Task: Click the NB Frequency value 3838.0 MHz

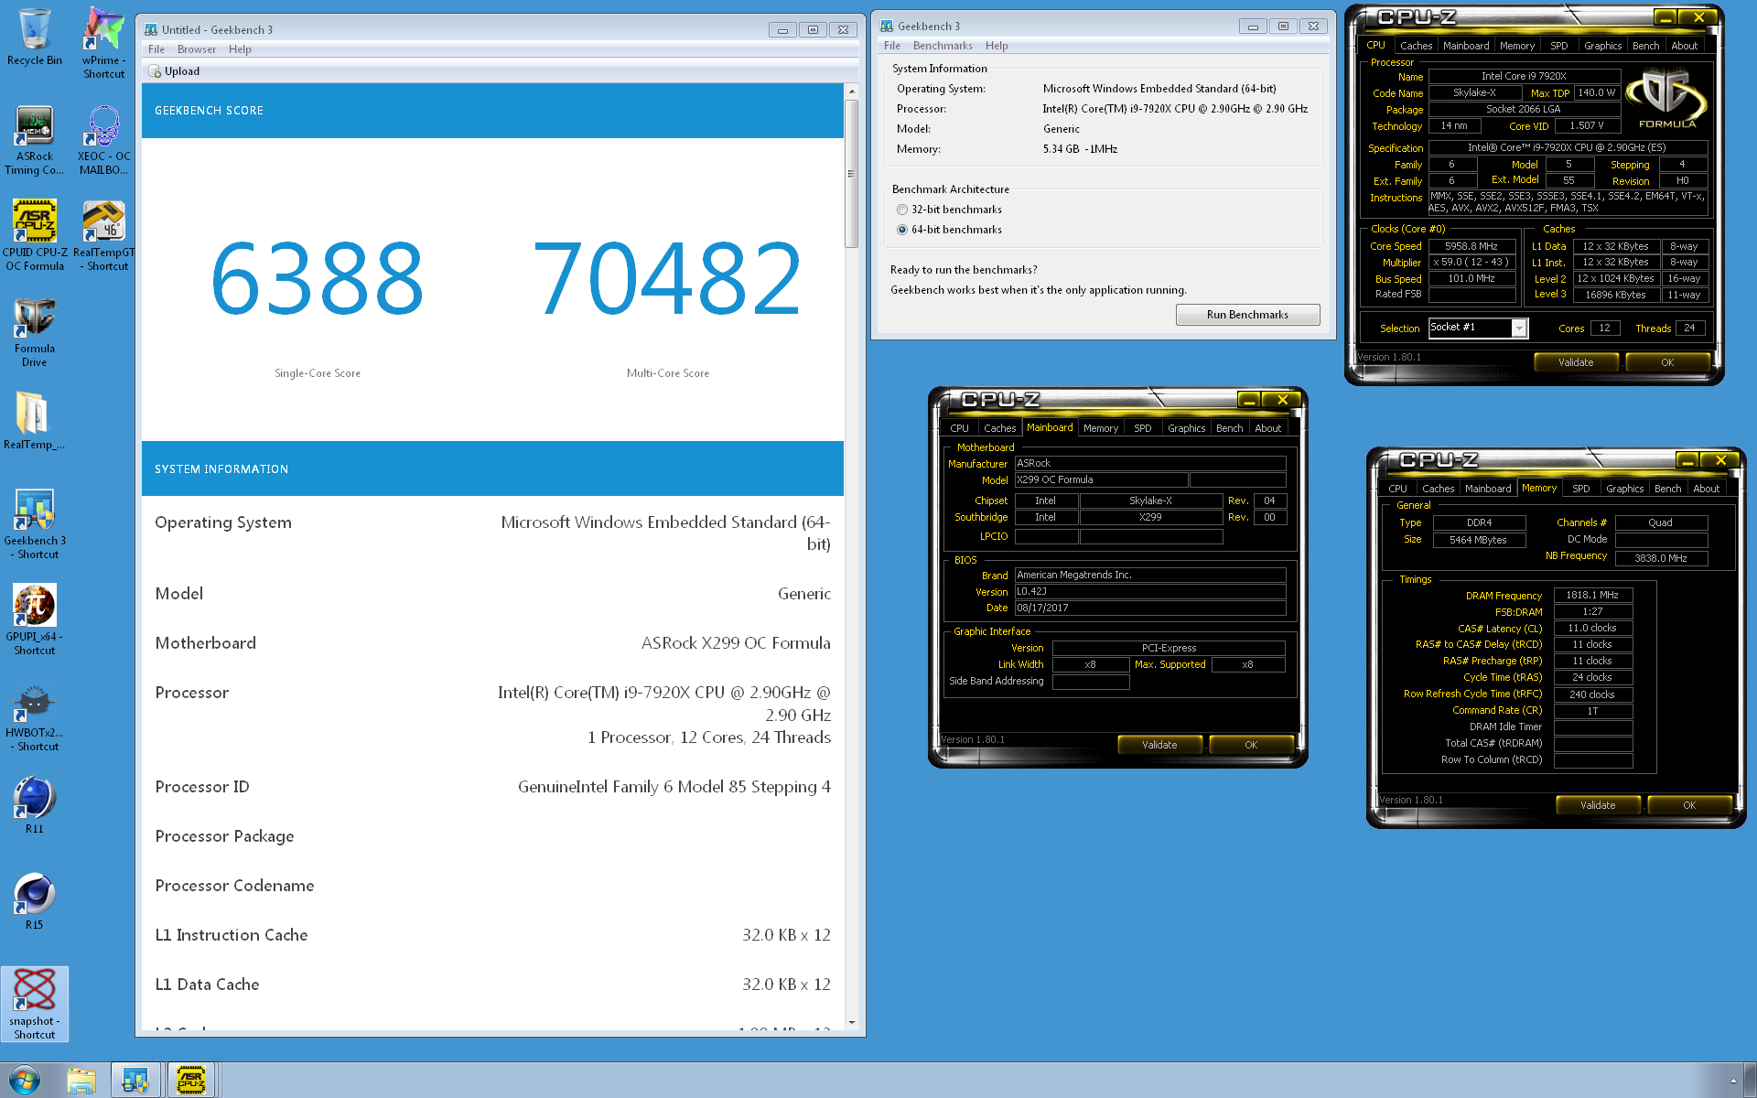Action: pyautogui.click(x=1661, y=558)
